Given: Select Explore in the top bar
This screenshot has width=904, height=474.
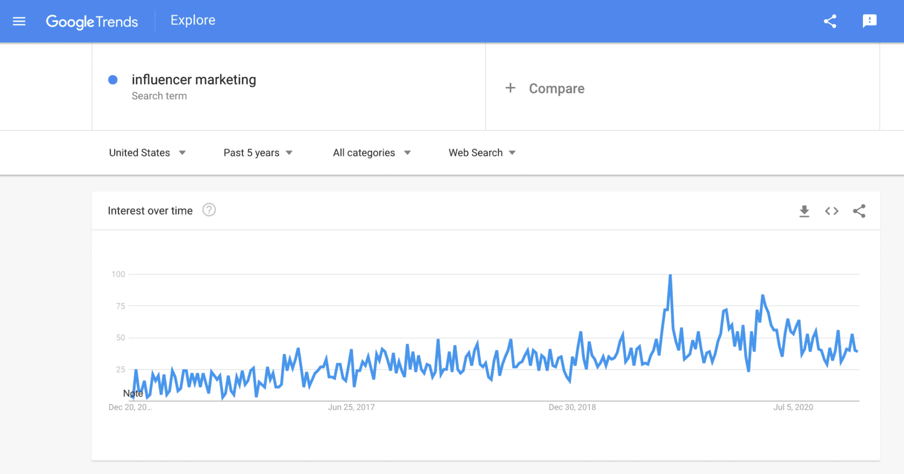Looking at the screenshot, I should [192, 20].
